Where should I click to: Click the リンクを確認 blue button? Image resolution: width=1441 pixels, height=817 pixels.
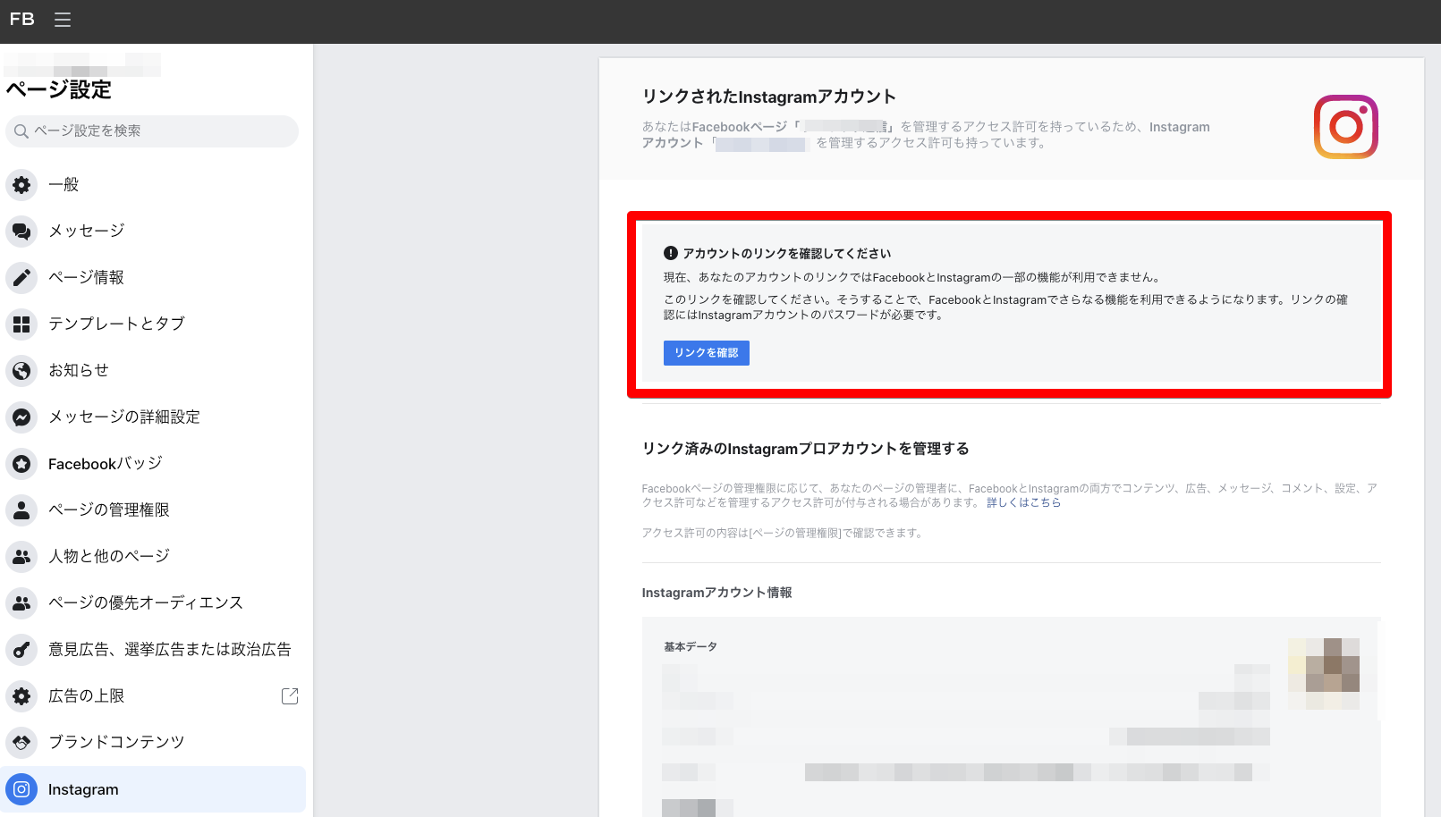tap(706, 353)
